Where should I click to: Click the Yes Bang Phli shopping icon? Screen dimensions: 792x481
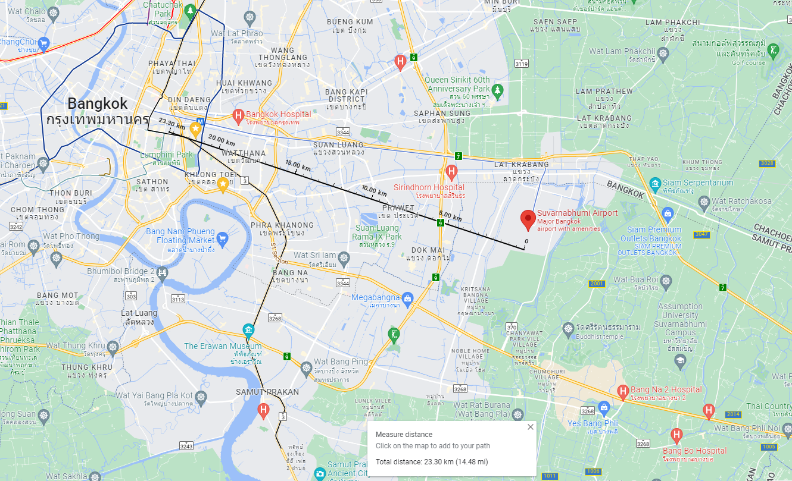click(x=604, y=407)
